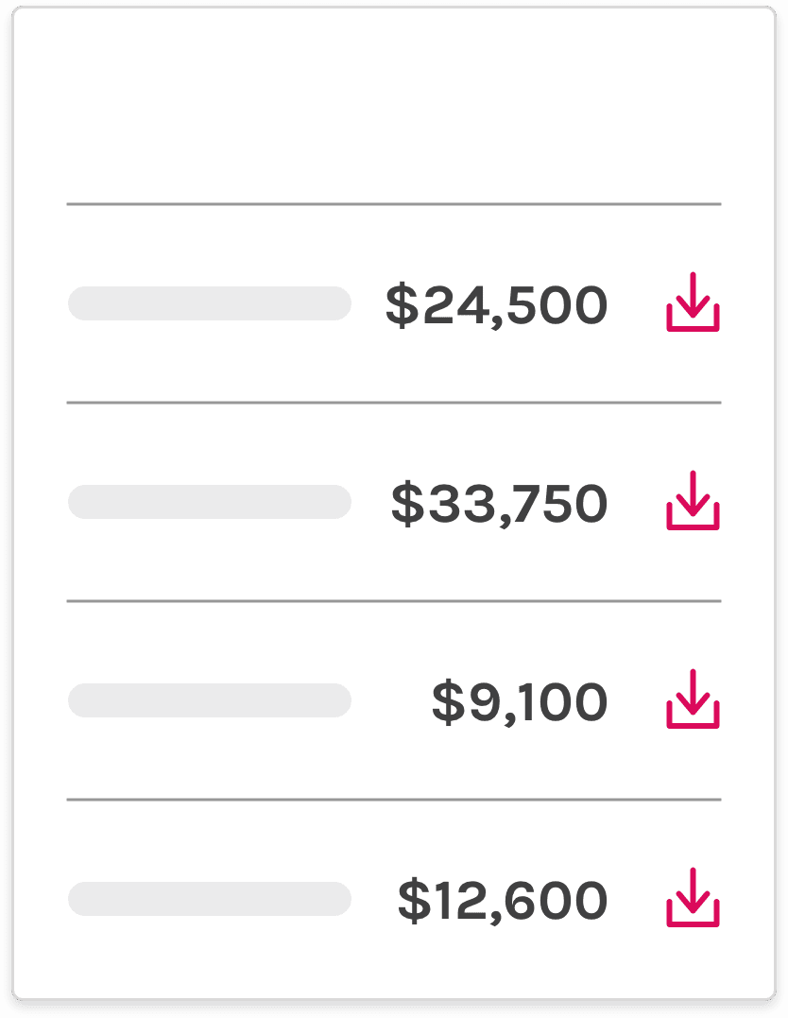This screenshot has height=1018, width=788.
Task: Select the $24,500 amount
Action: click(x=497, y=304)
